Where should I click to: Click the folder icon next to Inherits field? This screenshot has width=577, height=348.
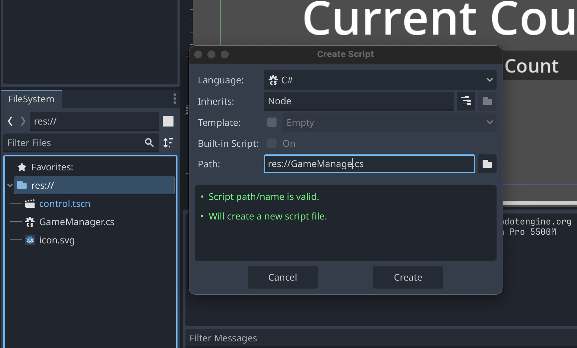click(487, 101)
